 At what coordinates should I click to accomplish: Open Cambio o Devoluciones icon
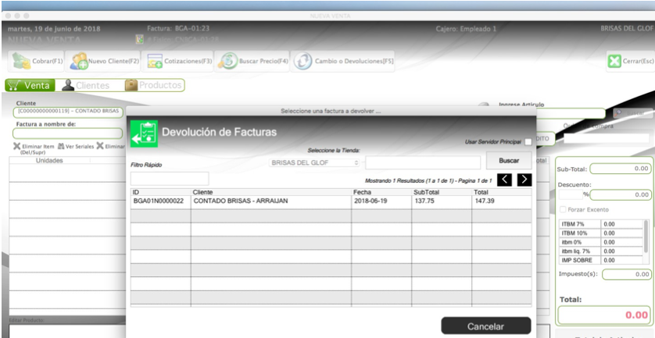pyautogui.click(x=302, y=61)
